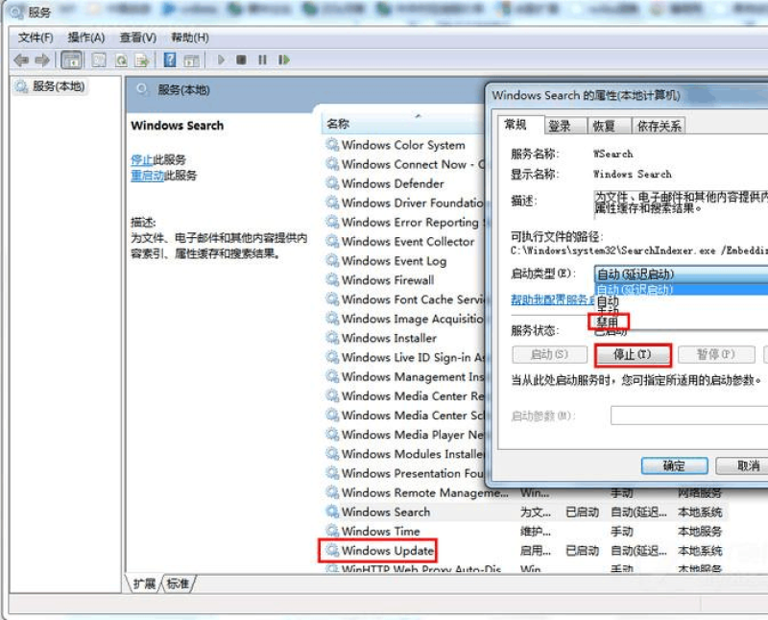Click gear icon of Windows Management Instrumentation

coord(332,376)
